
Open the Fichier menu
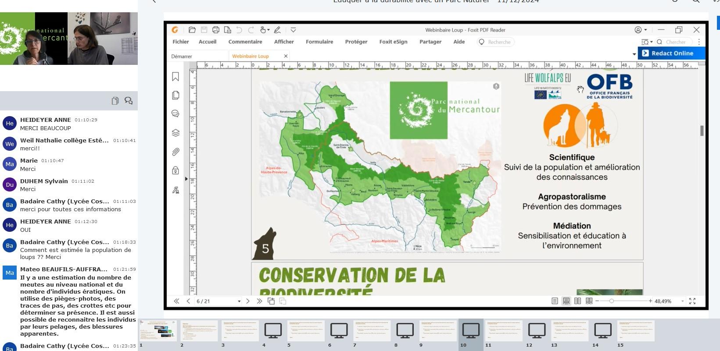(181, 42)
